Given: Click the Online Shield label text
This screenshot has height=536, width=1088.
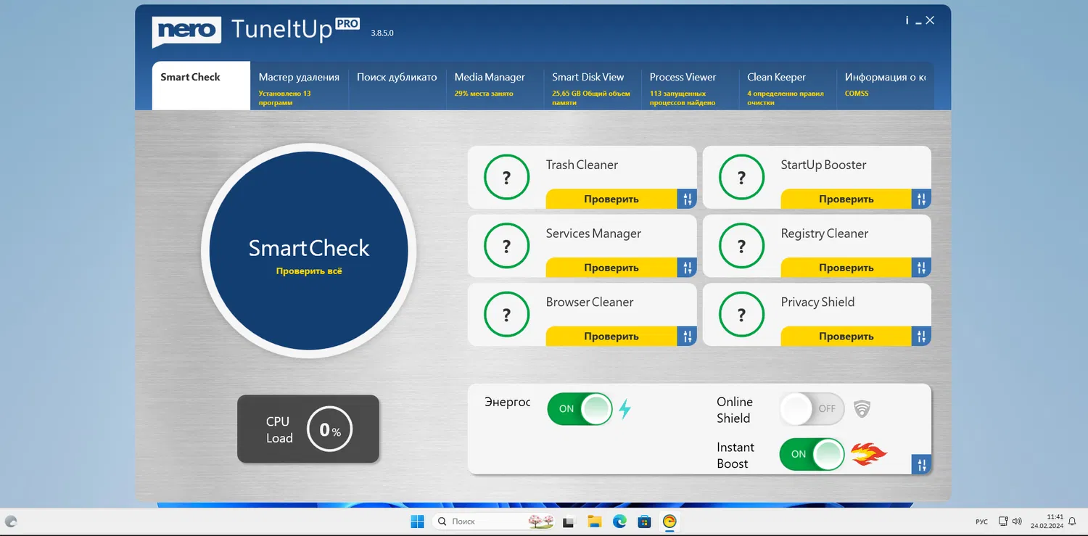Looking at the screenshot, I should tap(735, 410).
